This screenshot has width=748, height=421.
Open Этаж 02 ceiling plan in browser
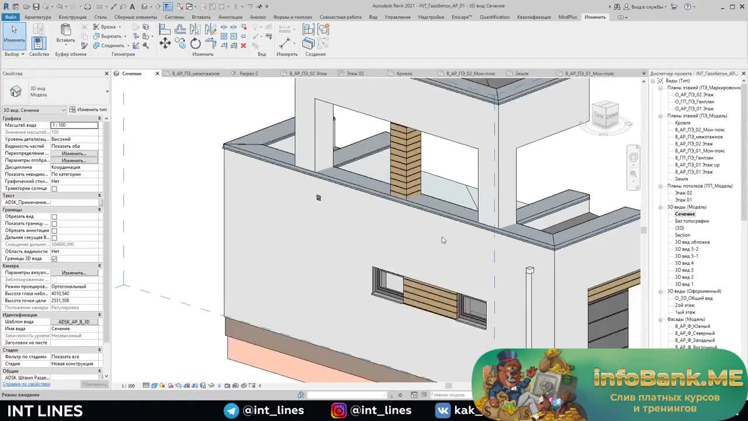[x=683, y=193]
